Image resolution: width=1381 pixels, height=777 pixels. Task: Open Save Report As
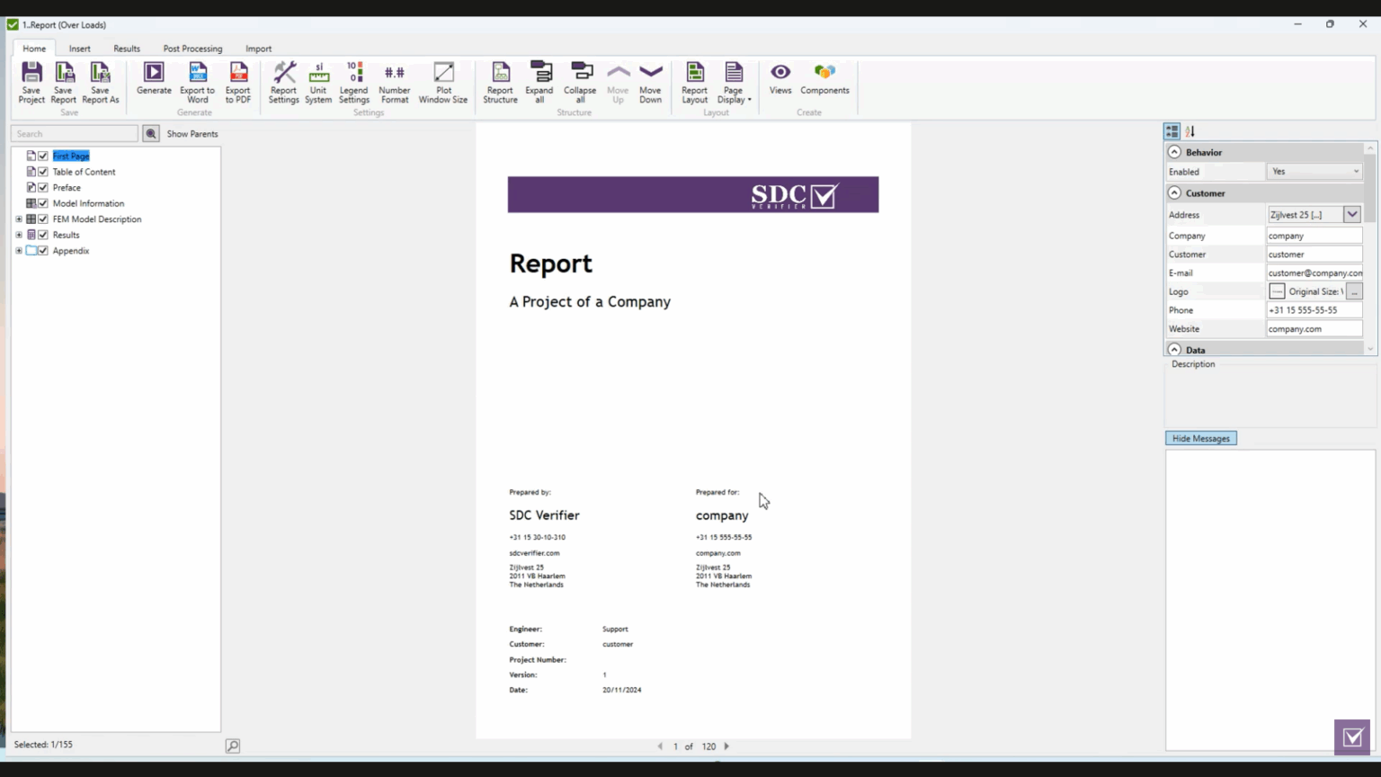(100, 83)
